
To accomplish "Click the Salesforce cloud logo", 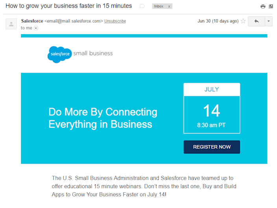I will coord(60,54).
